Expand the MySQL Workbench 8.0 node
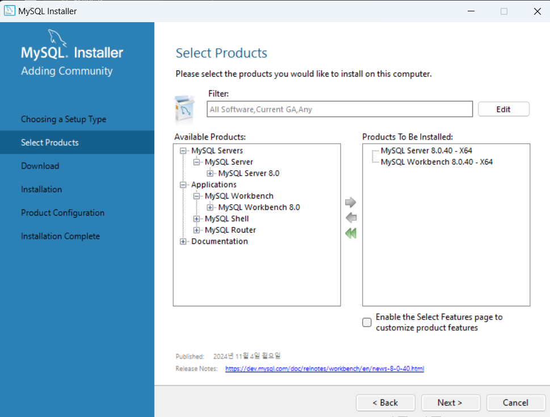The height and width of the screenshot is (417, 550). (x=210, y=207)
